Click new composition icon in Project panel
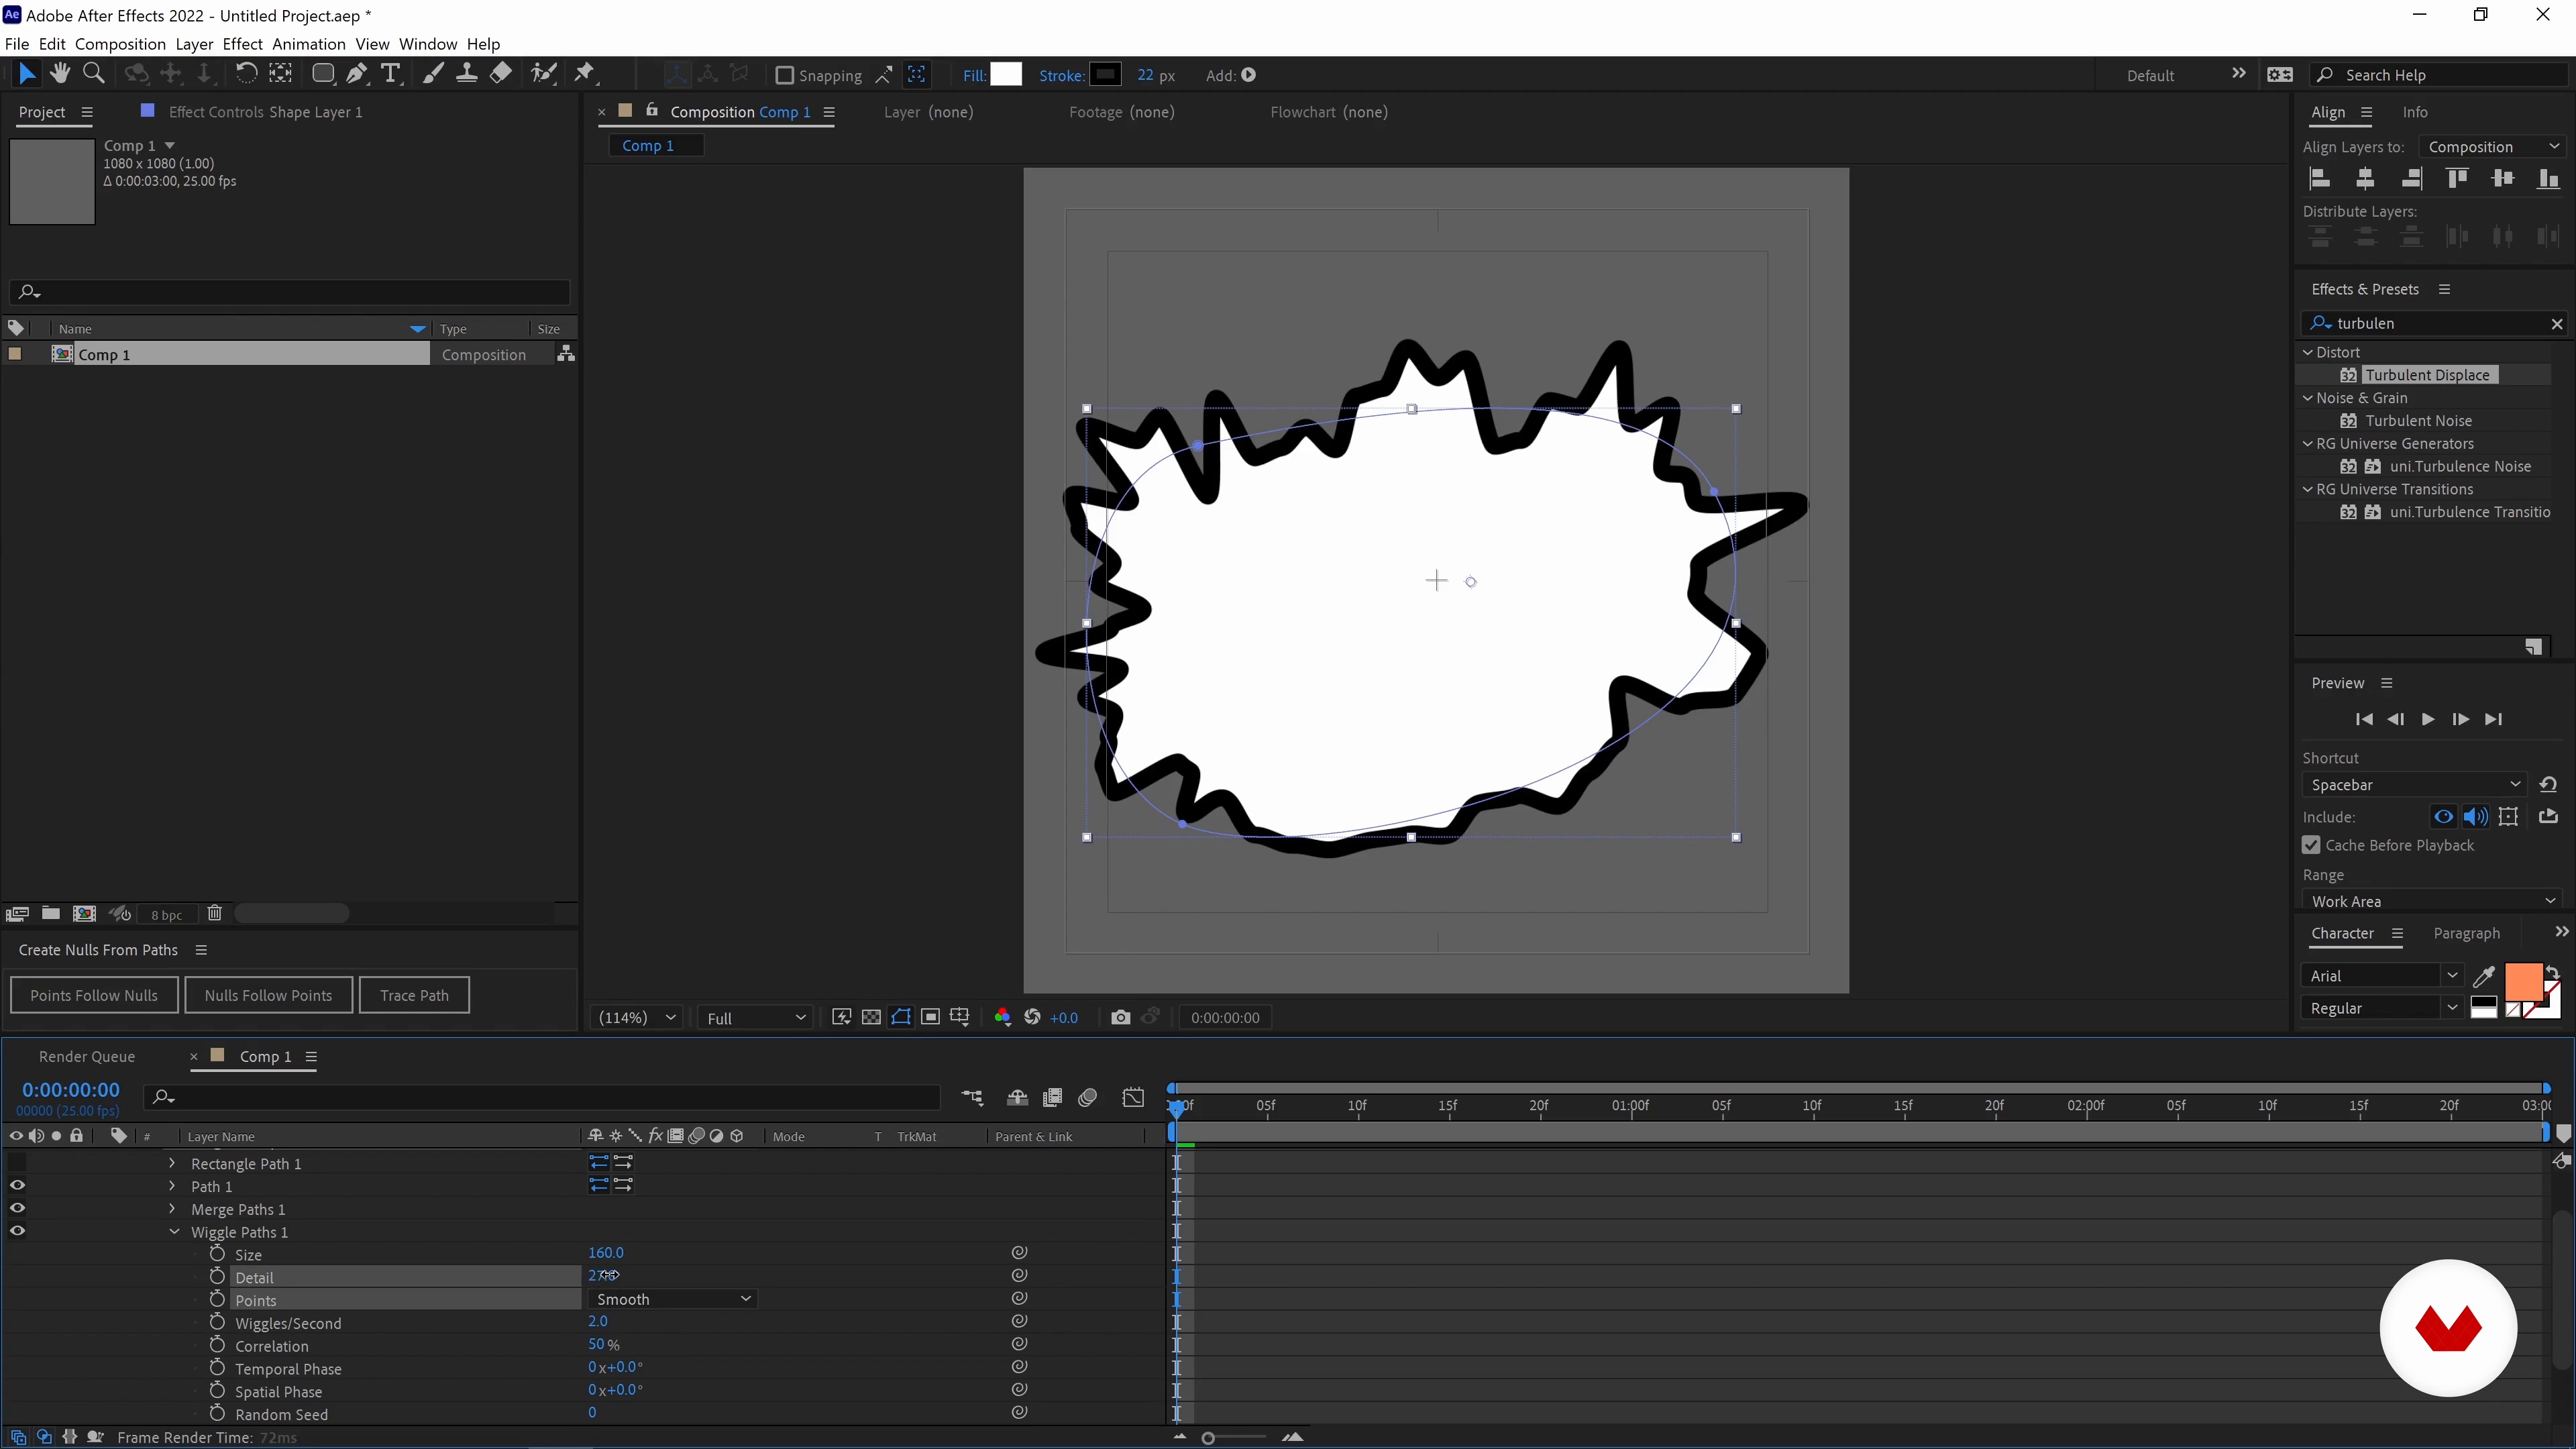 [85, 913]
